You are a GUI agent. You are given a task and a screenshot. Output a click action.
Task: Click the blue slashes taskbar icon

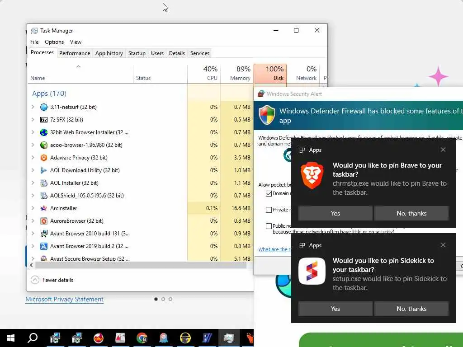coord(207,338)
